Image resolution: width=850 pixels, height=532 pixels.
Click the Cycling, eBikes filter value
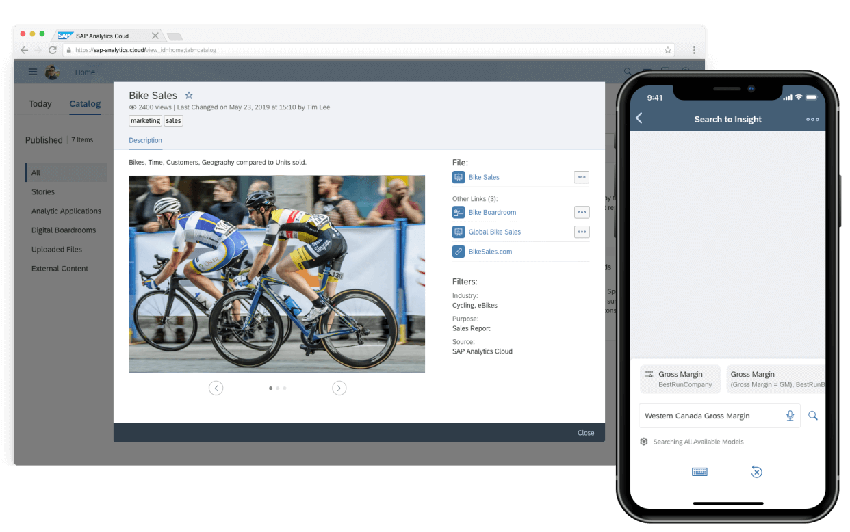point(475,306)
